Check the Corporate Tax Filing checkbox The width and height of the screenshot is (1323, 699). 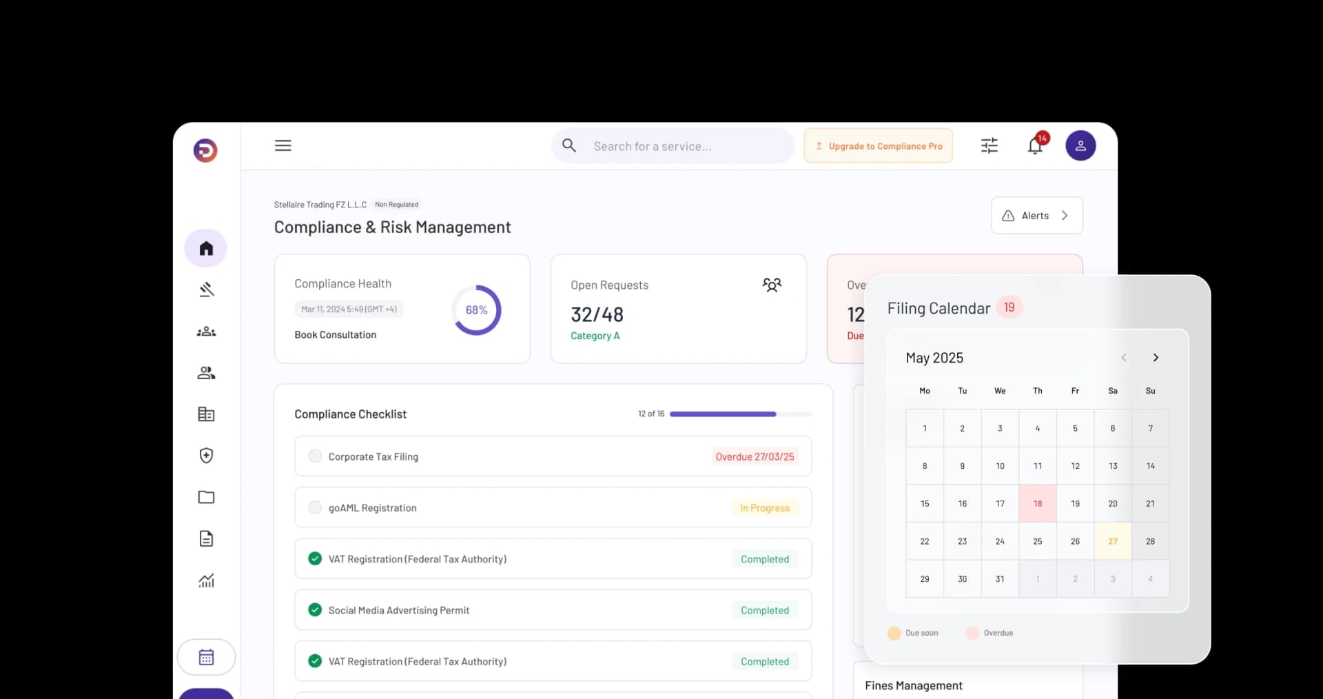click(x=315, y=456)
